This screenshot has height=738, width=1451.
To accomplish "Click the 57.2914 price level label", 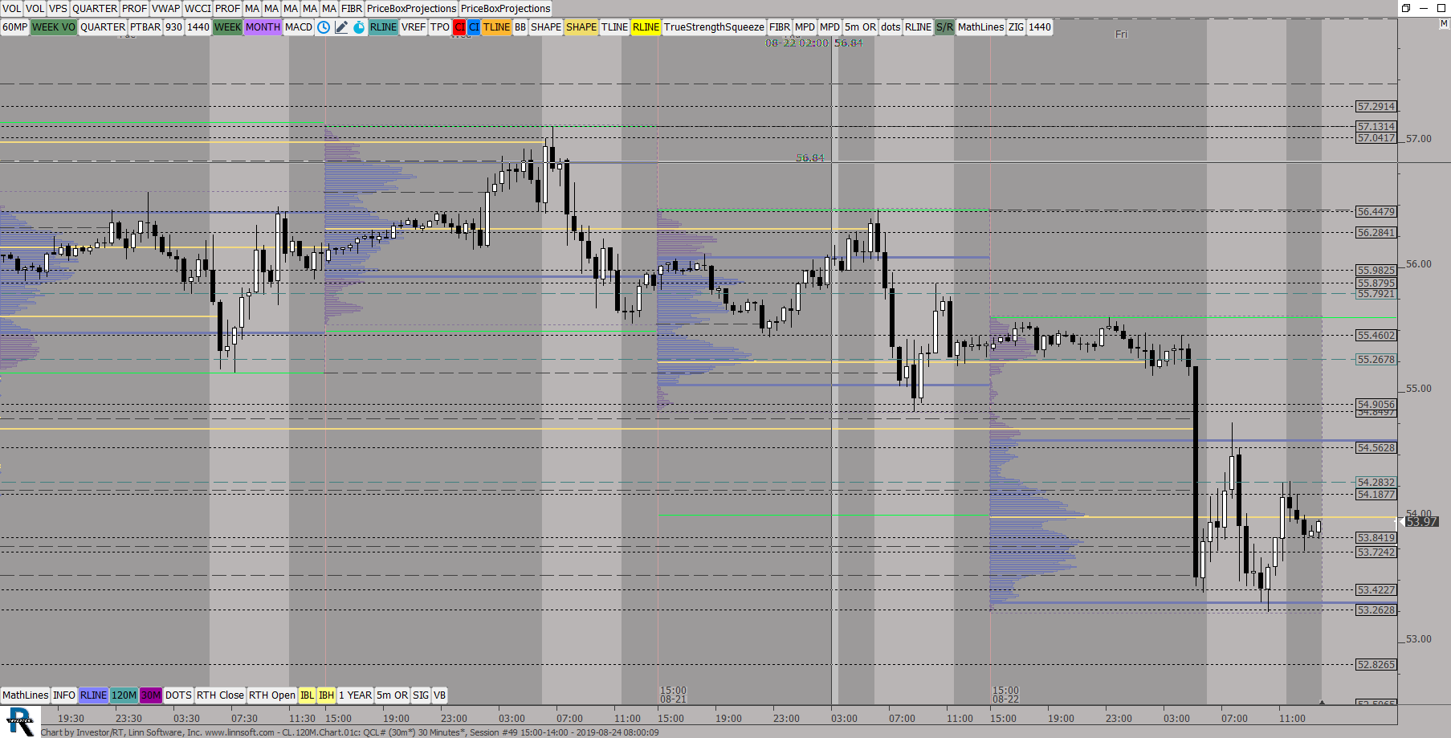I will [x=1376, y=106].
